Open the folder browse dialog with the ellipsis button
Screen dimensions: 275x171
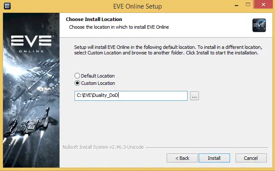(194, 96)
